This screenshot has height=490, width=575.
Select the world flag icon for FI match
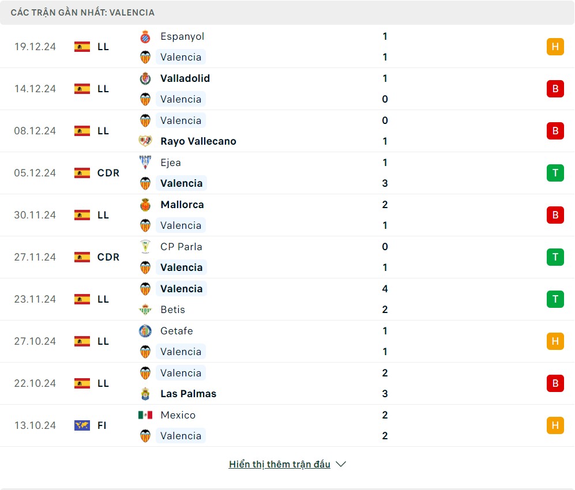82,425
